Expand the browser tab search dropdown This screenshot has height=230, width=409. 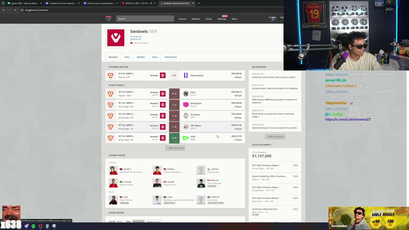pos(4,3)
